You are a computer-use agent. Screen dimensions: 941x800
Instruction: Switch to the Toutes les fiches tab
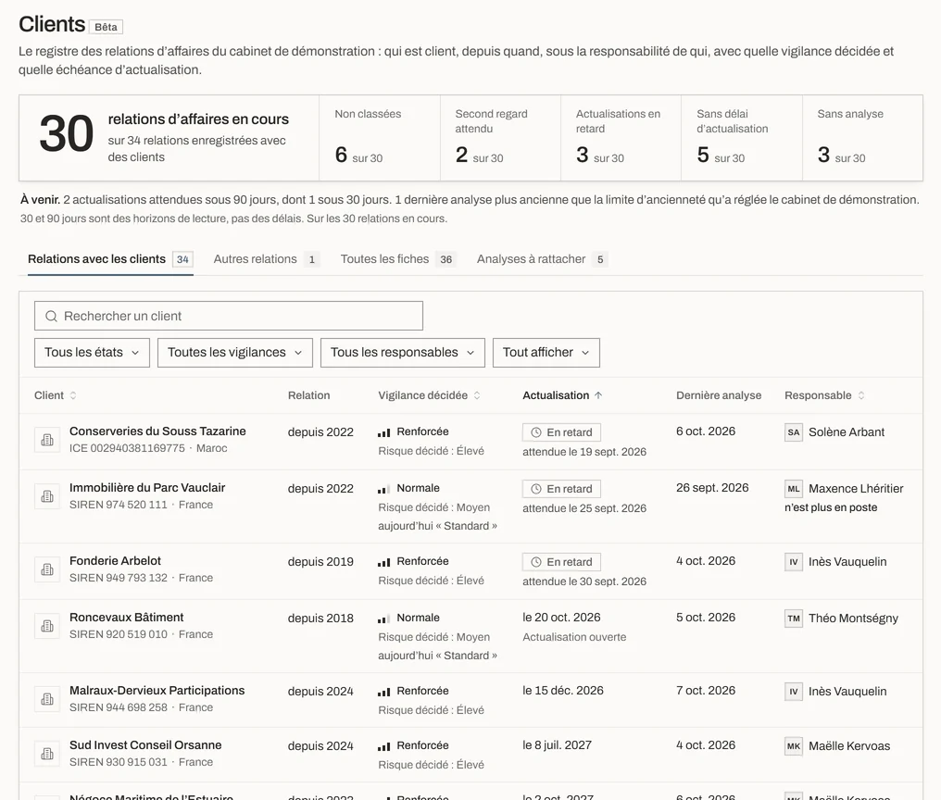click(x=398, y=259)
